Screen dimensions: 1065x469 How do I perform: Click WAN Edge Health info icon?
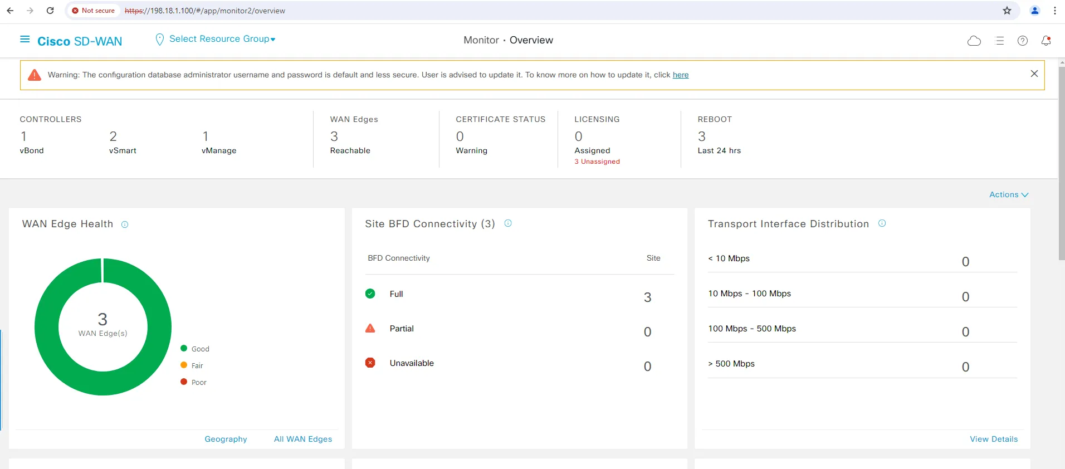click(x=125, y=224)
